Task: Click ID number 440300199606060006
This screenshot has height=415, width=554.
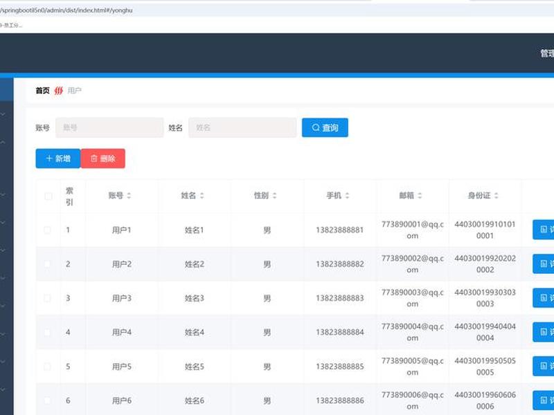Action: pos(485,400)
